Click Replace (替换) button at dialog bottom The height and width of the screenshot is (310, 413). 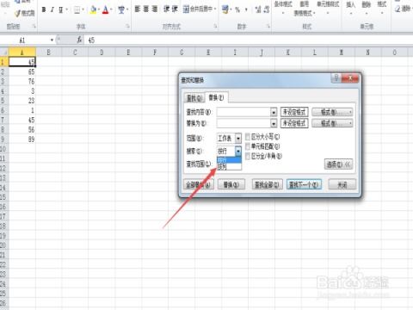(231, 184)
